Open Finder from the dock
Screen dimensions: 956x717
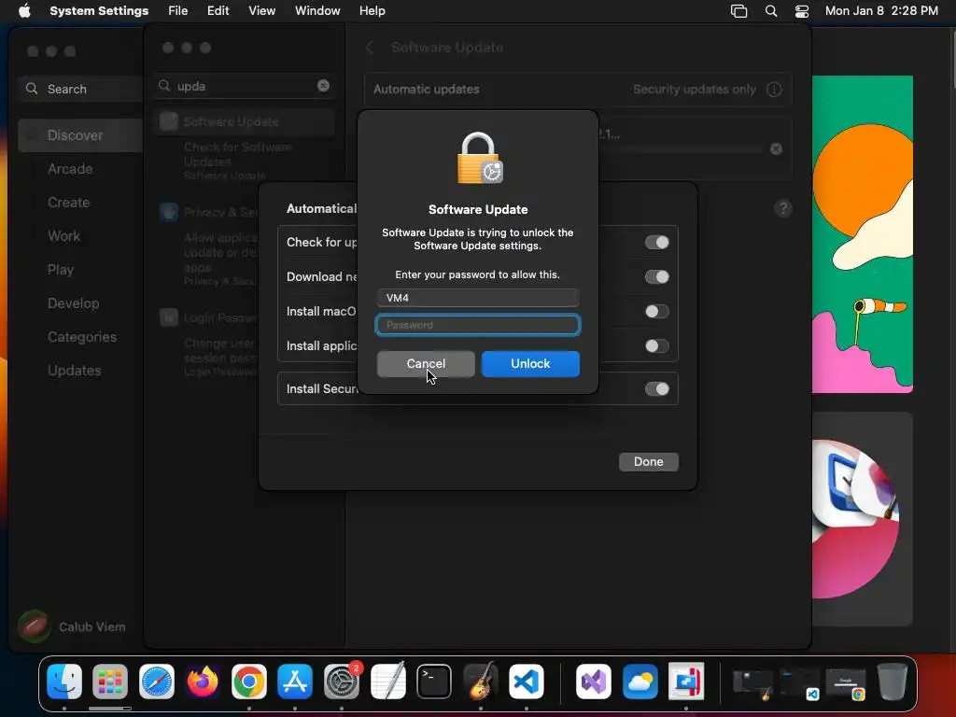[x=64, y=682]
